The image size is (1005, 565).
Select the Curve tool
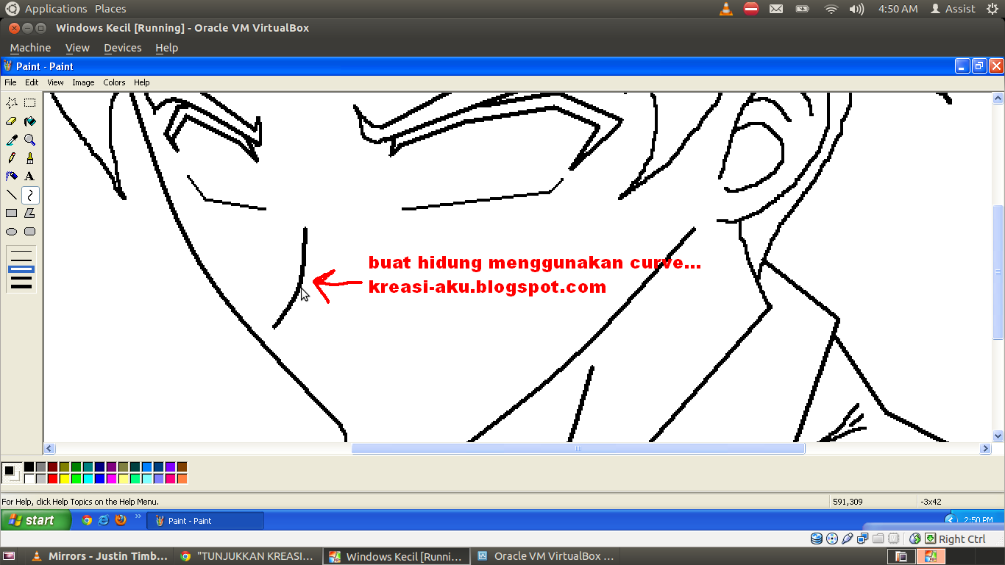[x=30, y=195]
